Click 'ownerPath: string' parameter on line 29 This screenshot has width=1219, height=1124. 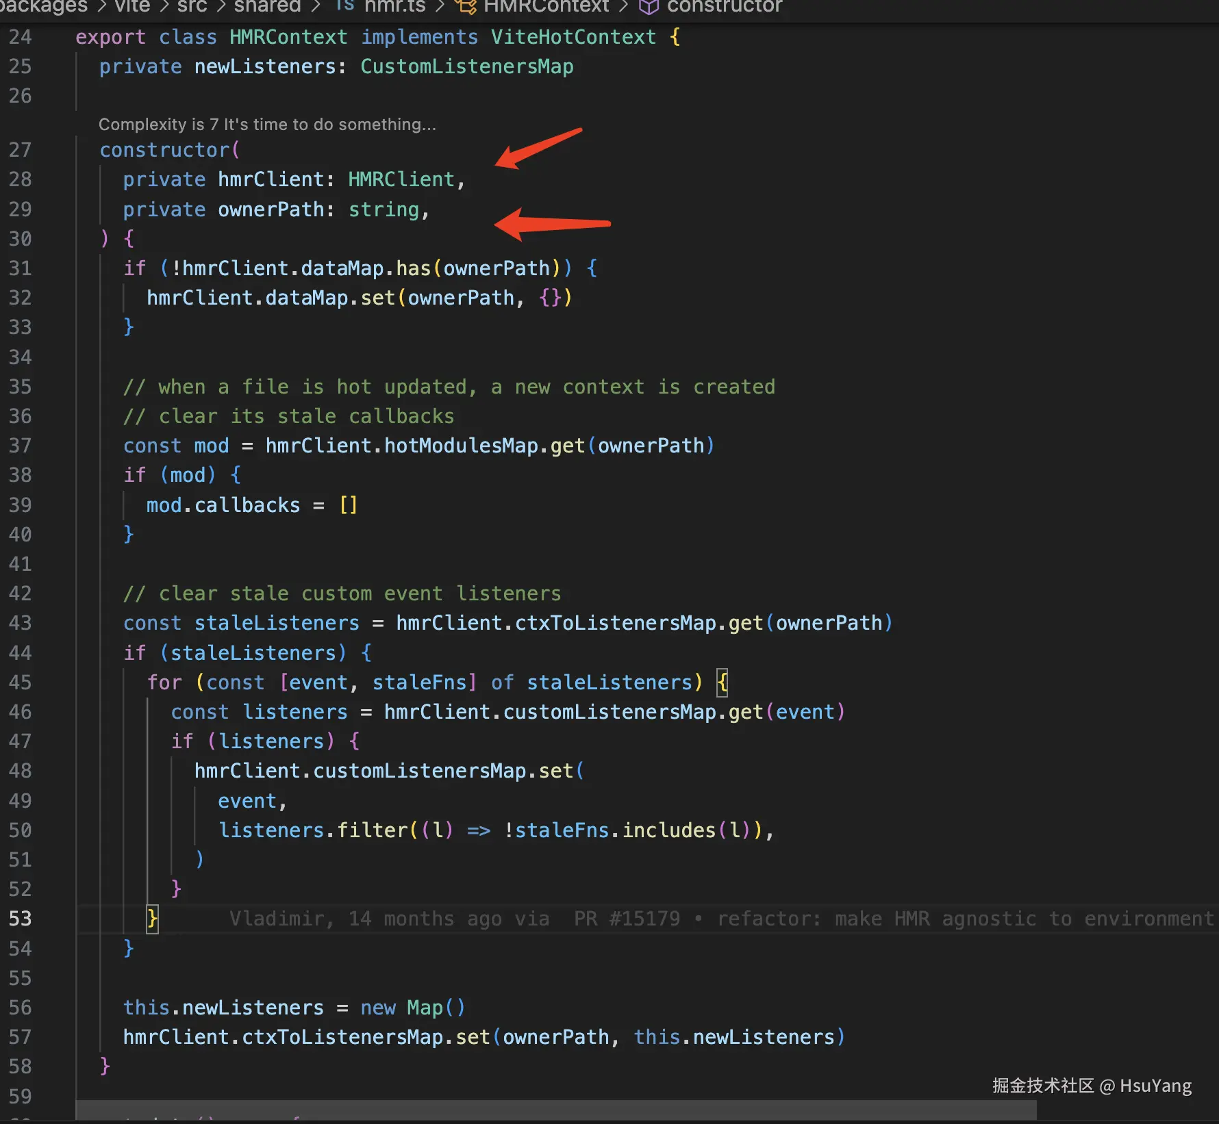[318, 209]
